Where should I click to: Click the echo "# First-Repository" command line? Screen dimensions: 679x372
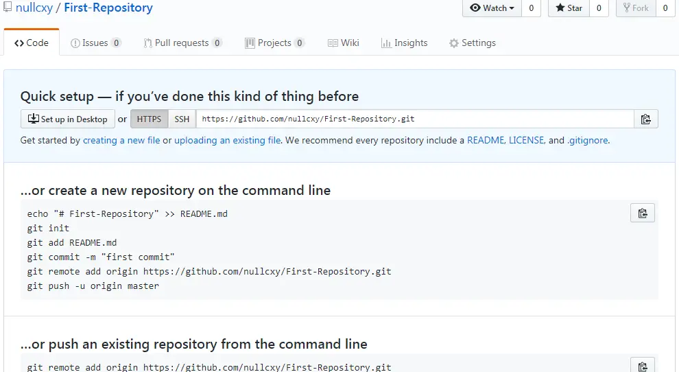tap(128, 213)
